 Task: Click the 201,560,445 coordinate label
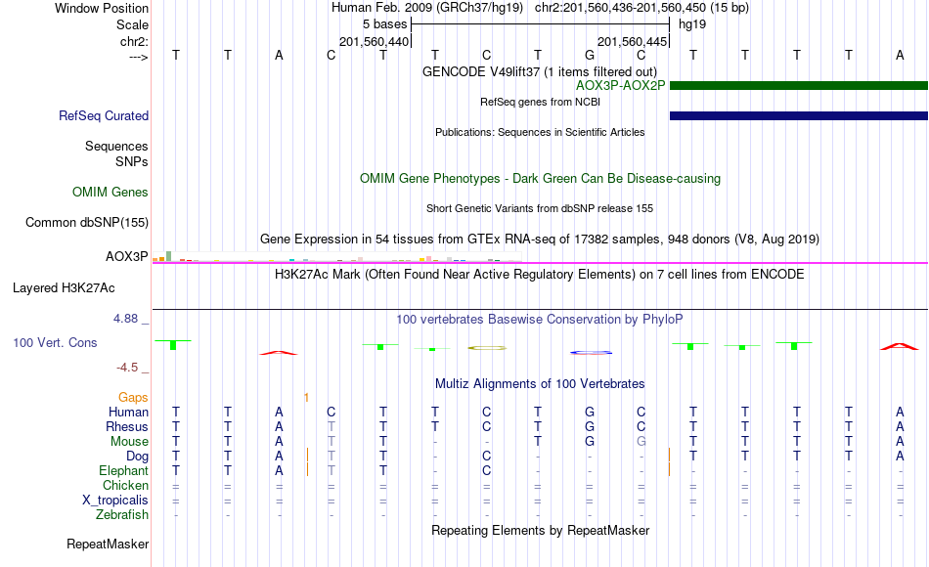(632, 42)
